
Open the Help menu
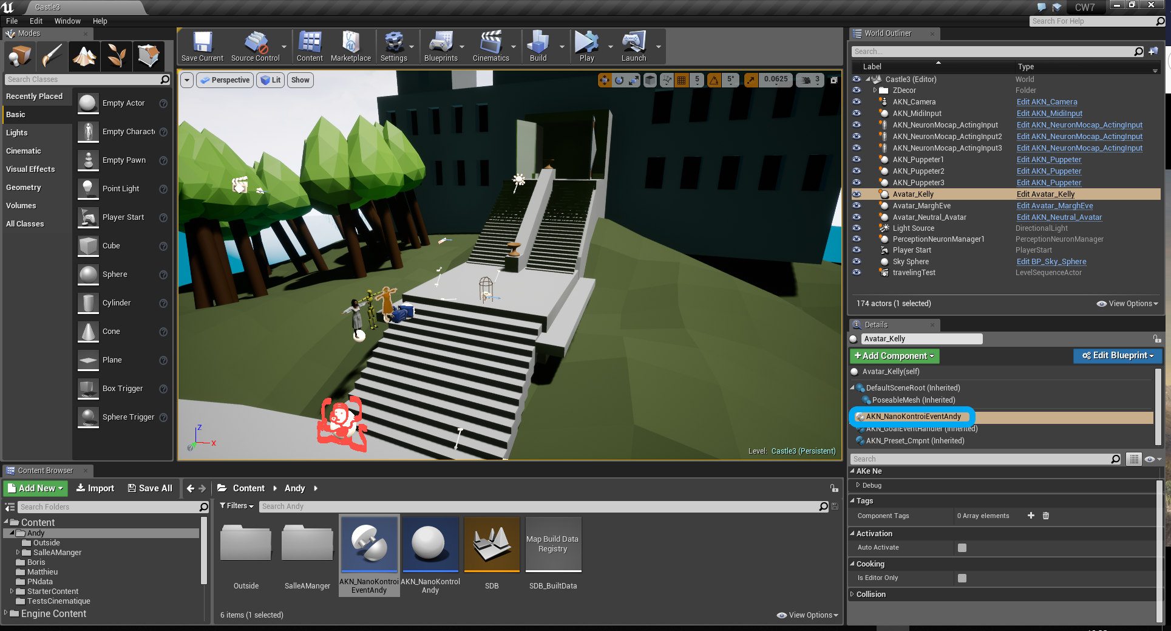point(100,21)
